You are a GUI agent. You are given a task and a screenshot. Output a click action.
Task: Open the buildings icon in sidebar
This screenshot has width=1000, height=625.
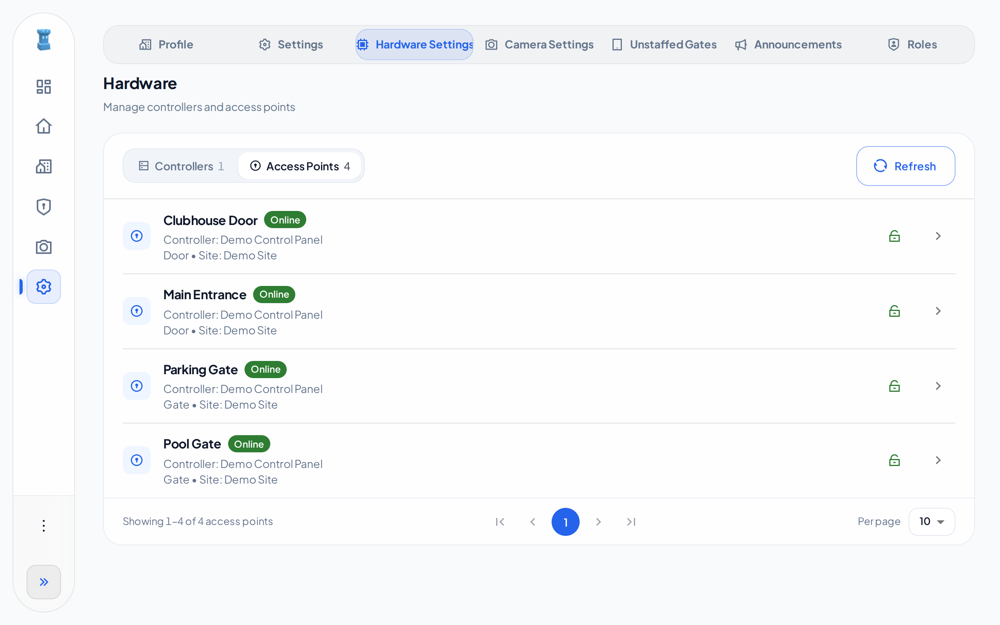pos(44,166)
